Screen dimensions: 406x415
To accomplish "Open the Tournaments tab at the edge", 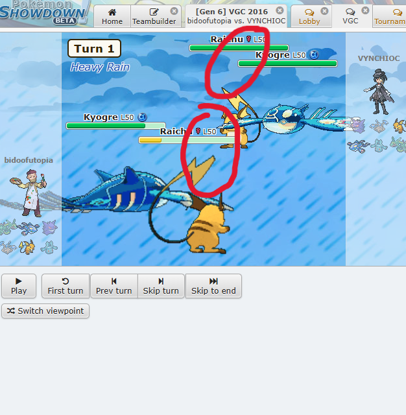I will point(389,16).
